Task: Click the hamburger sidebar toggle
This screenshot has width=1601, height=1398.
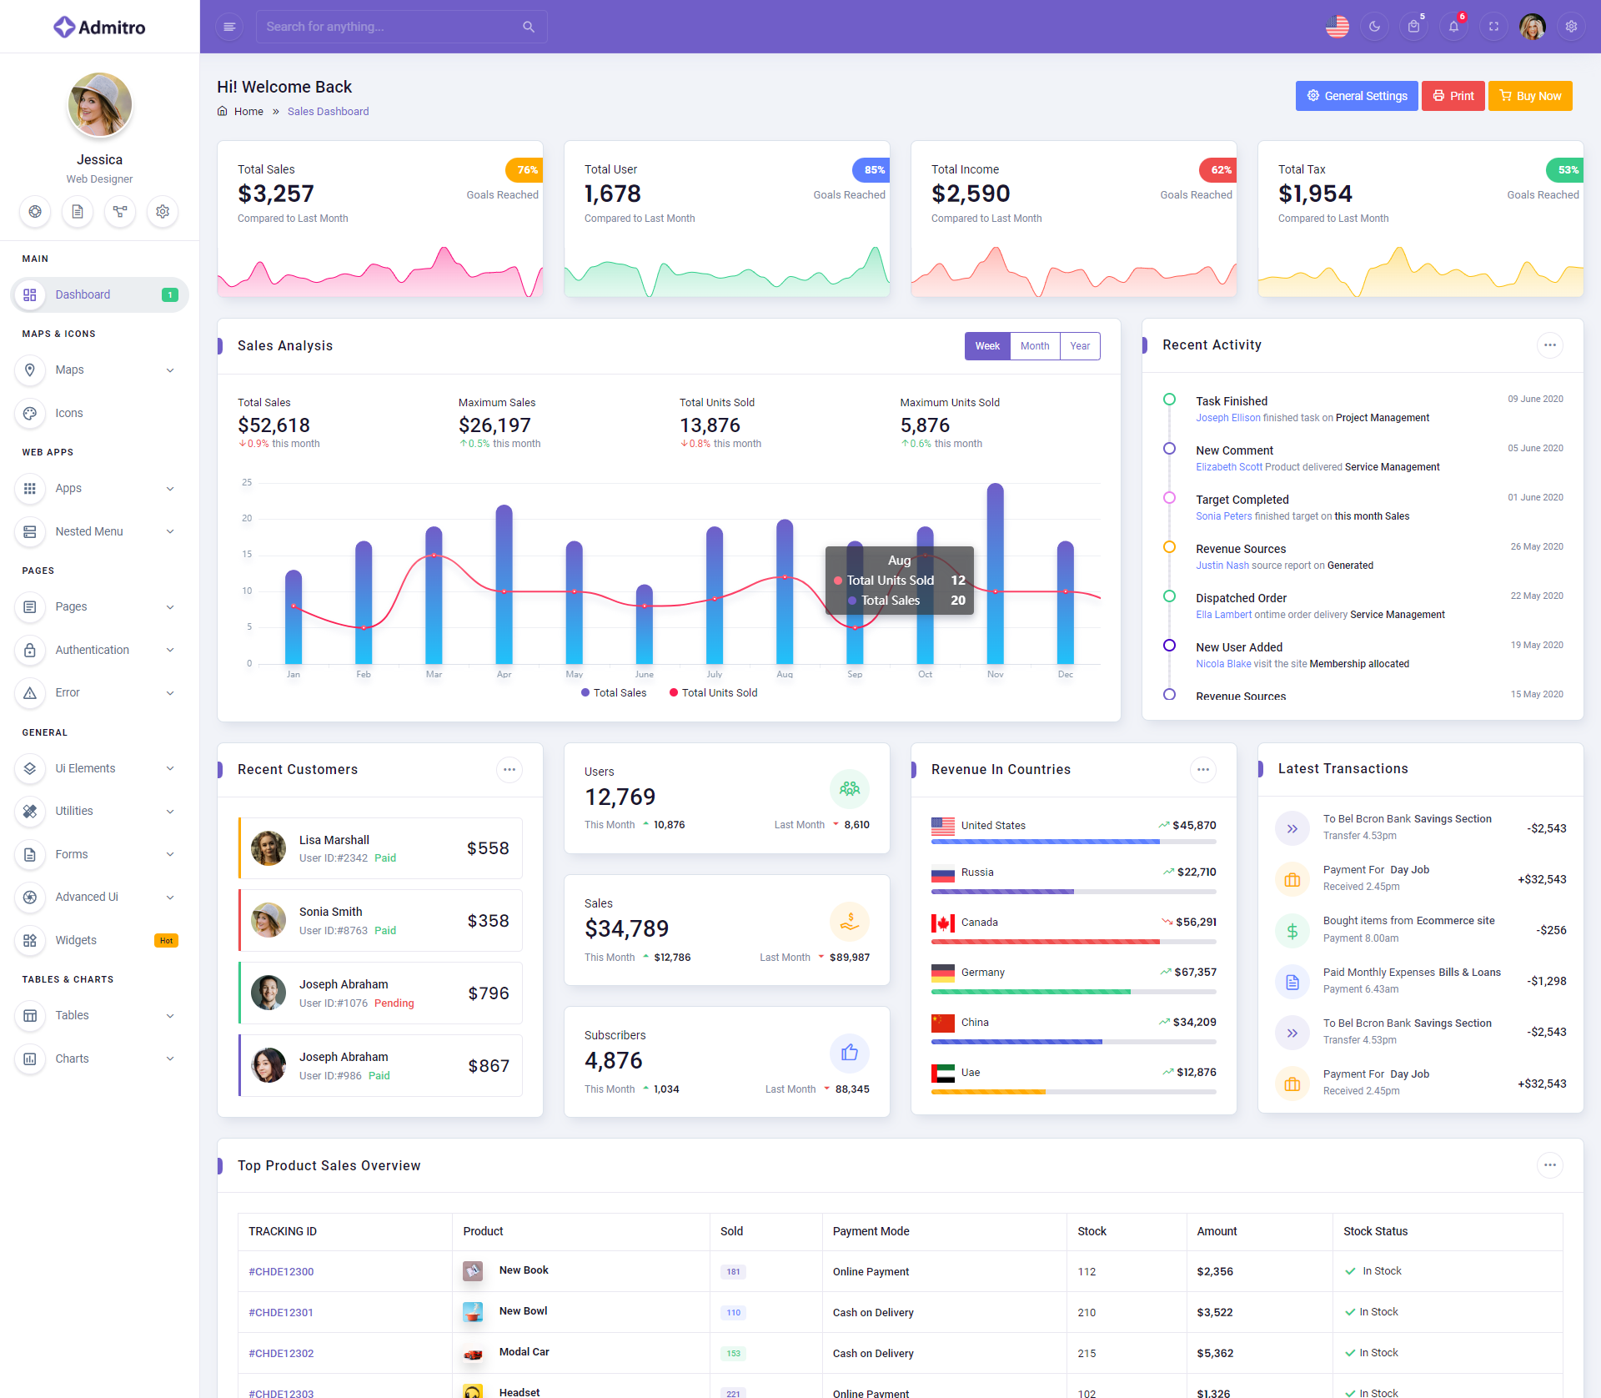Action: [229, 27]
